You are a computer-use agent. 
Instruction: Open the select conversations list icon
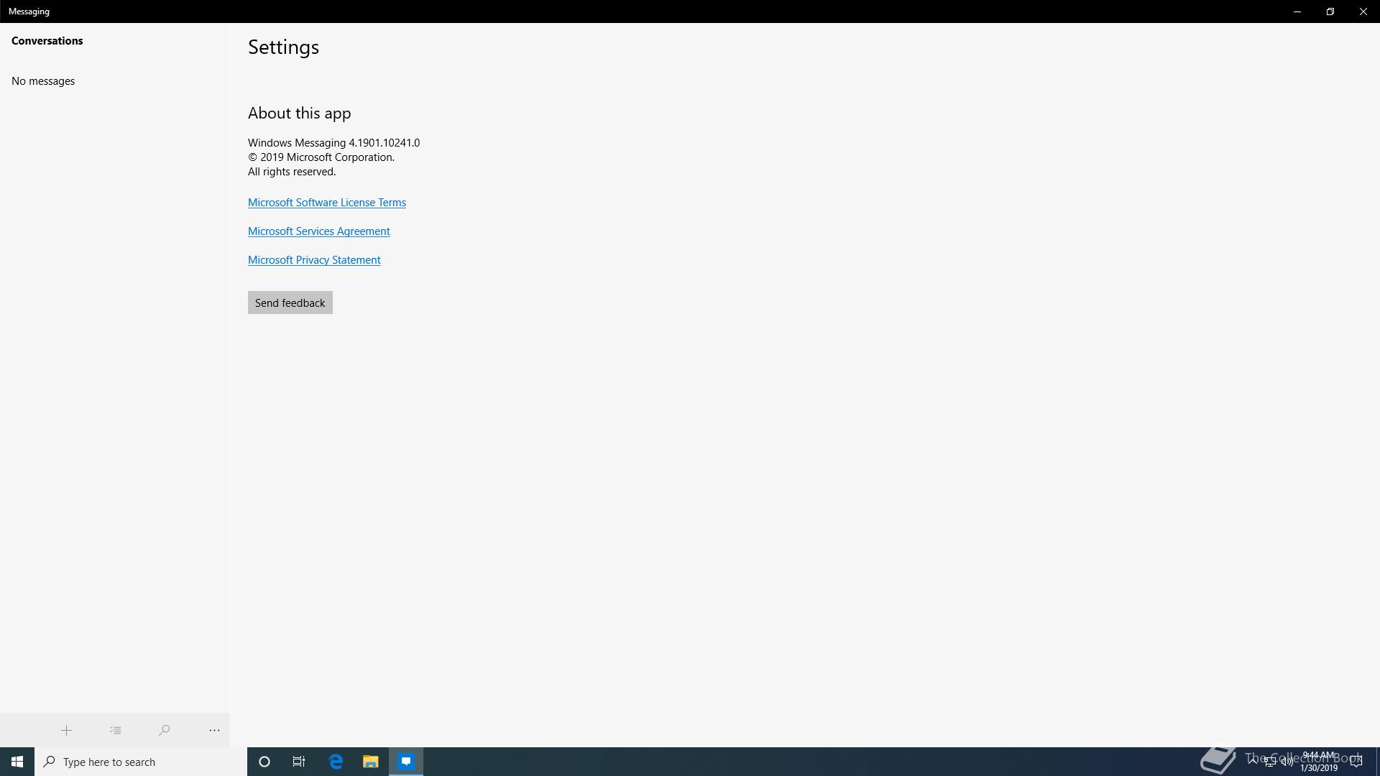115,730
